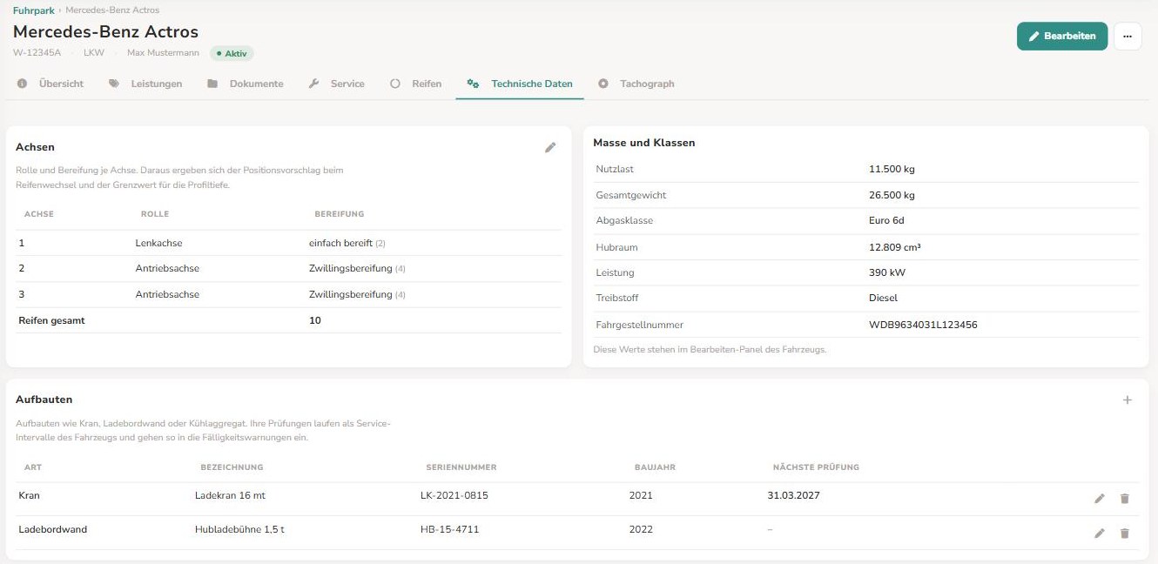
Task: Click the Nächste Prüfung column header
Action: click(816, 467)
